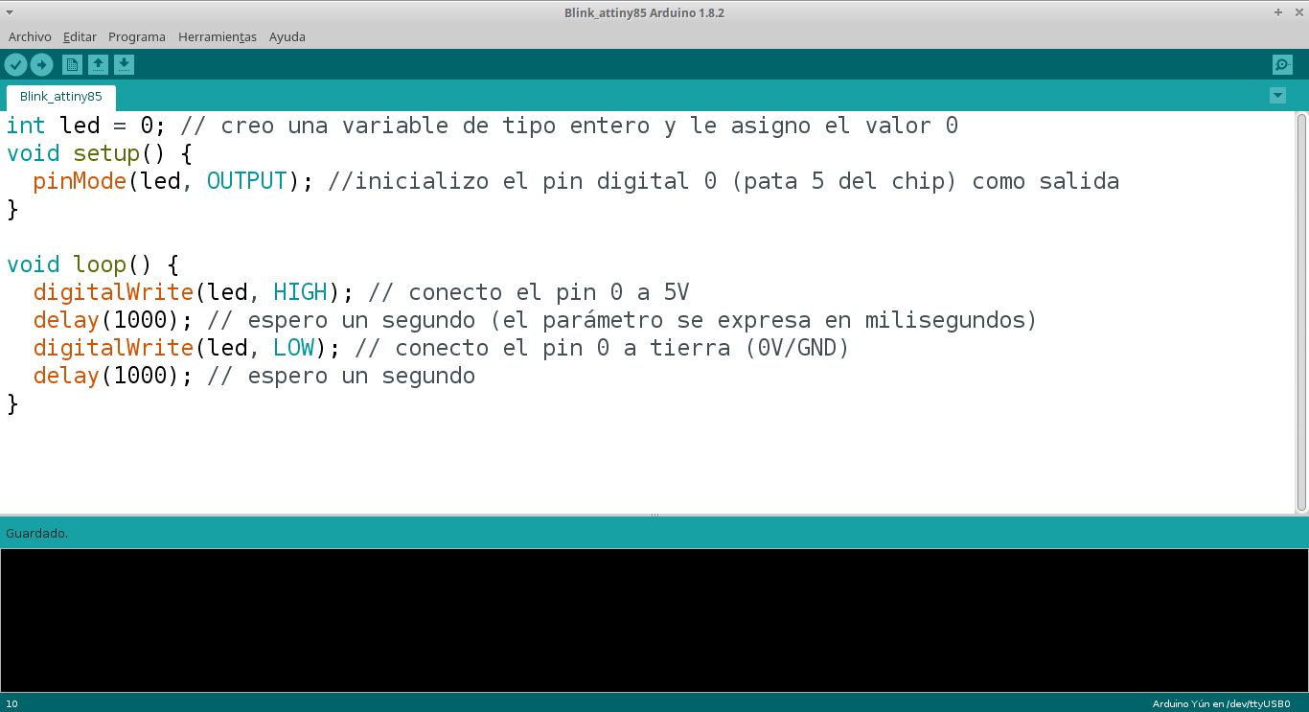Click the Verify sketch checkmark icon

pos(16,64)
